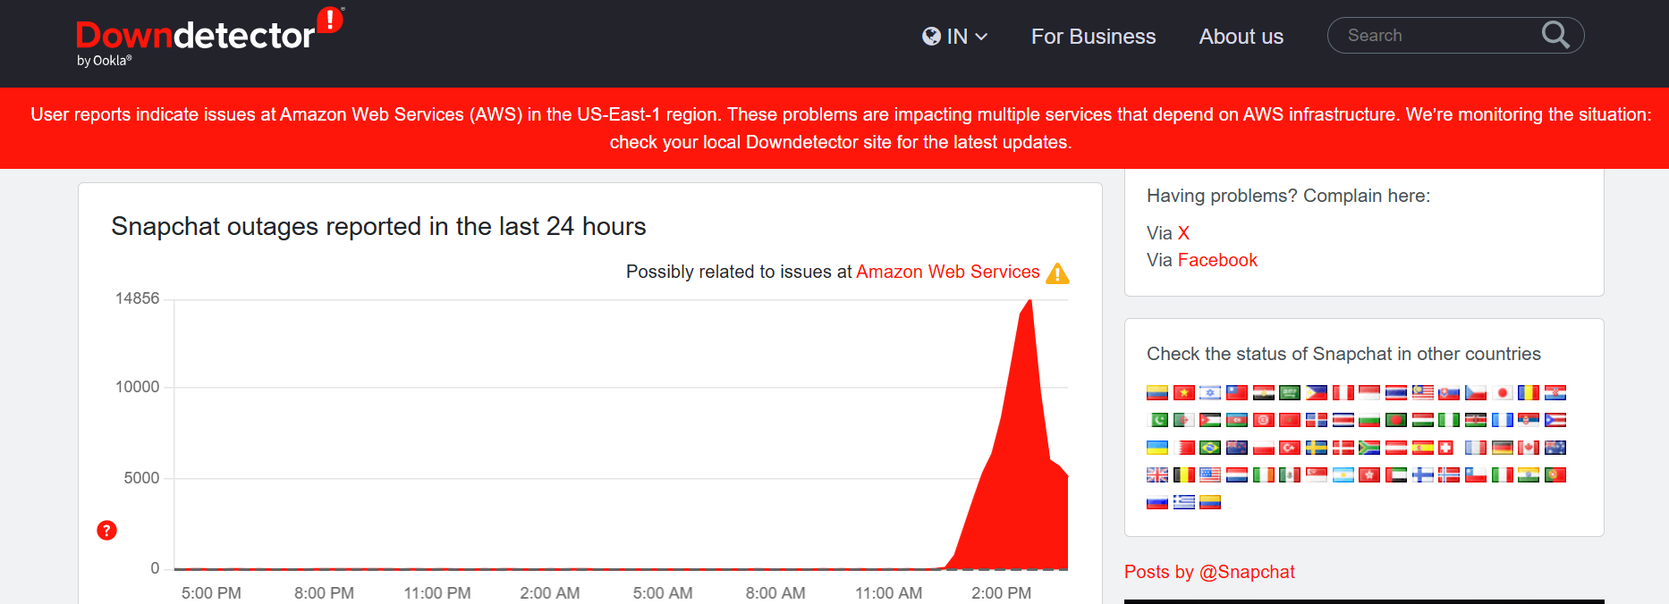This screenshot has height=604, width=1669.
Task: Open the IN country selector dropdown
Action: click(x=955, y=37)
